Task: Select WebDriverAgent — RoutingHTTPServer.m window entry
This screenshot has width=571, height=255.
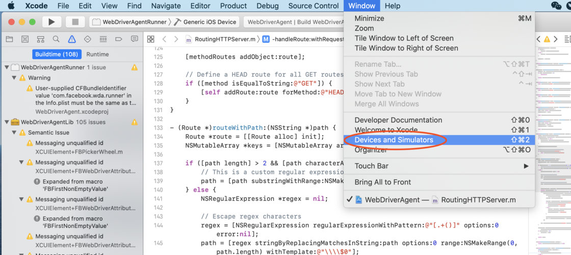Action: pos(439,199)
